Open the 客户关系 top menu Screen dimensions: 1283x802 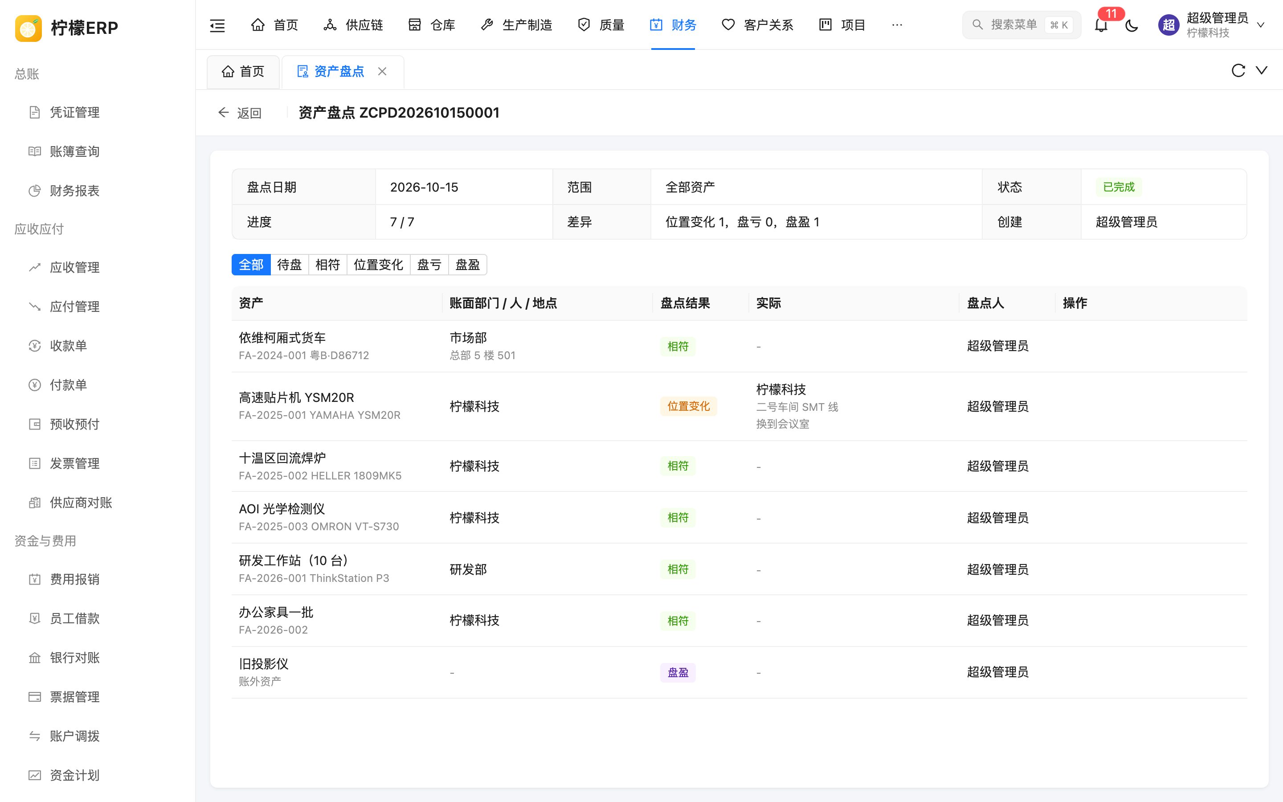(x=758, y=25)
